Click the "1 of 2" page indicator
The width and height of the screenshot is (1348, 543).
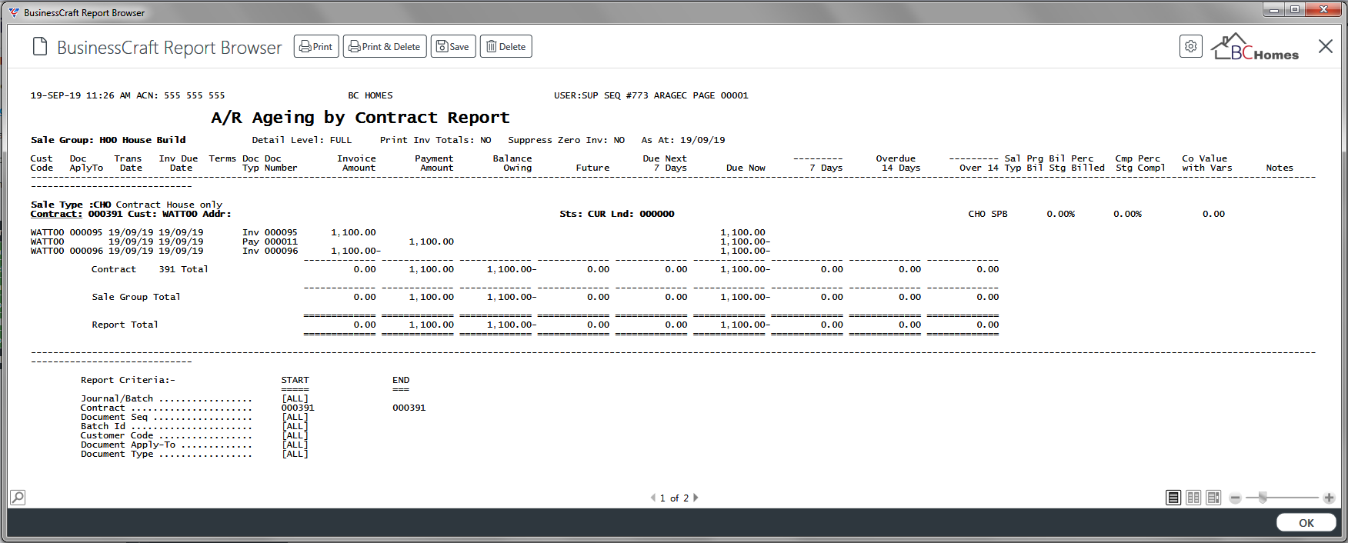(674, 498)
